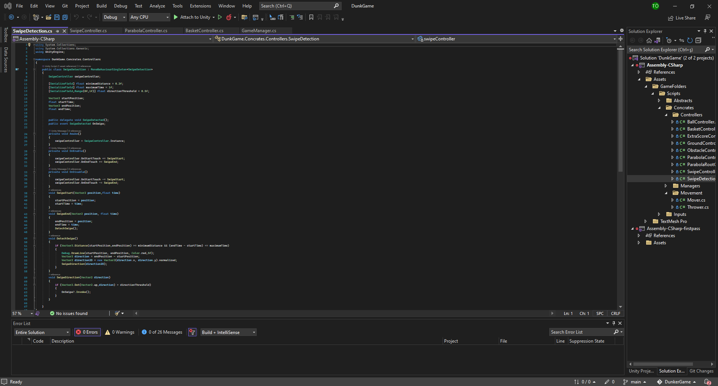The image size is (718, 386).
Task: Open the Build + IntelliSense dropdown
Action: (x=228, y=332)
